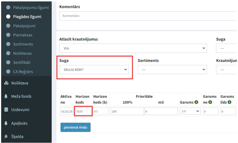Open the Suga SKUJU KOKI dropdown

pyautogui.click(x=94, y=70)
